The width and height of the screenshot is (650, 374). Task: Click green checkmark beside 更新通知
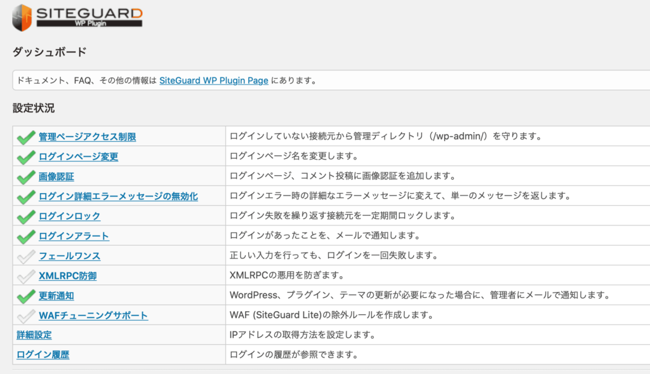coord(26,296)
